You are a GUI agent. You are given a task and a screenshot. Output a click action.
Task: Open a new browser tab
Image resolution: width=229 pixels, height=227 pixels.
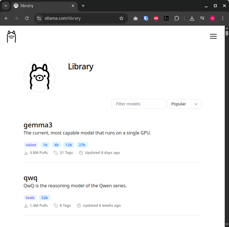tap(82, 6)
